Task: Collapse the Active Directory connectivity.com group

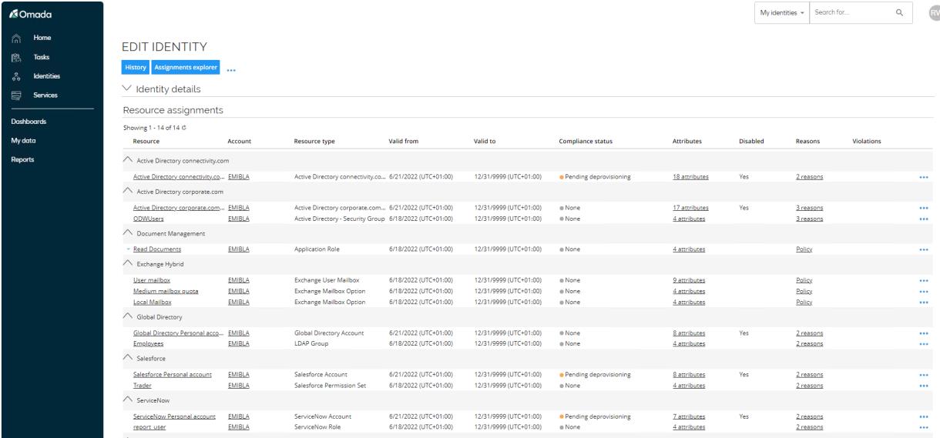Action: (127, 159)
